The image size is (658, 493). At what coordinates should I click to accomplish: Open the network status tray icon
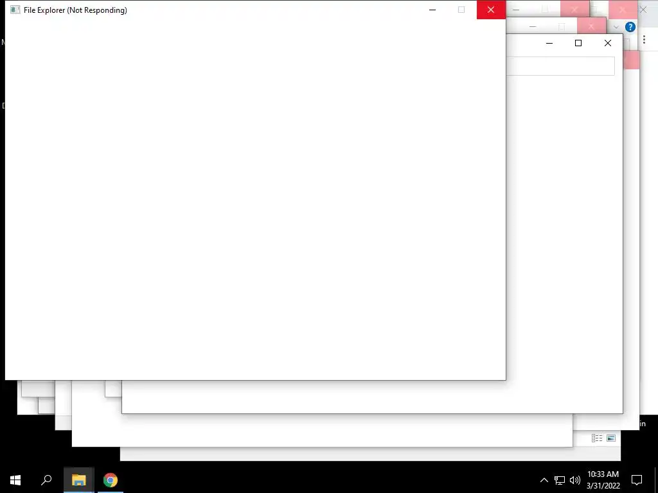coord(560,480)
